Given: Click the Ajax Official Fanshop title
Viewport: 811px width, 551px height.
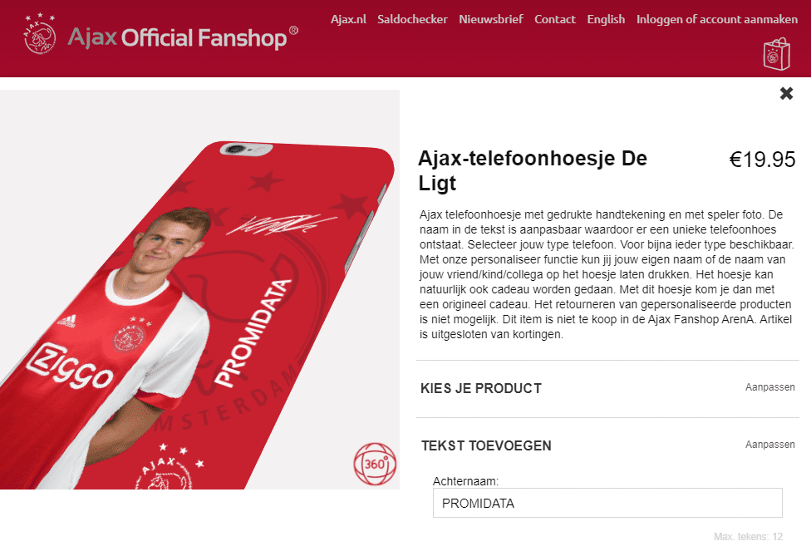Looking at the screenshot, I should pos(183,37).
